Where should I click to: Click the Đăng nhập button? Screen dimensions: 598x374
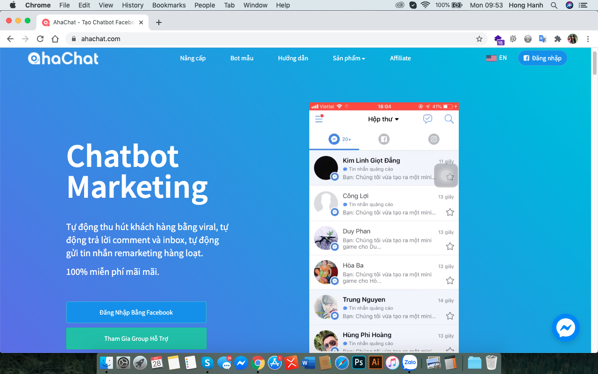point(542,58)
